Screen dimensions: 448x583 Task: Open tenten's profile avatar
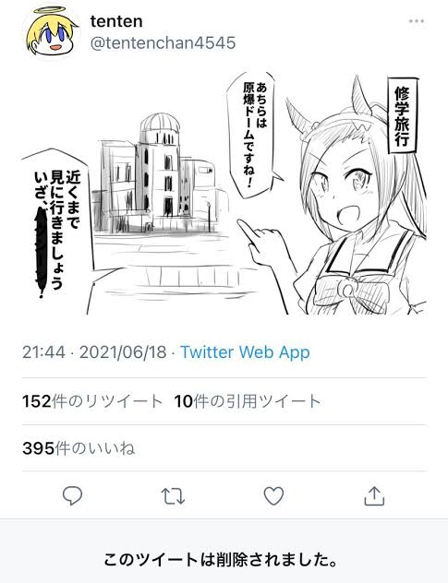[x=52, y=31]
